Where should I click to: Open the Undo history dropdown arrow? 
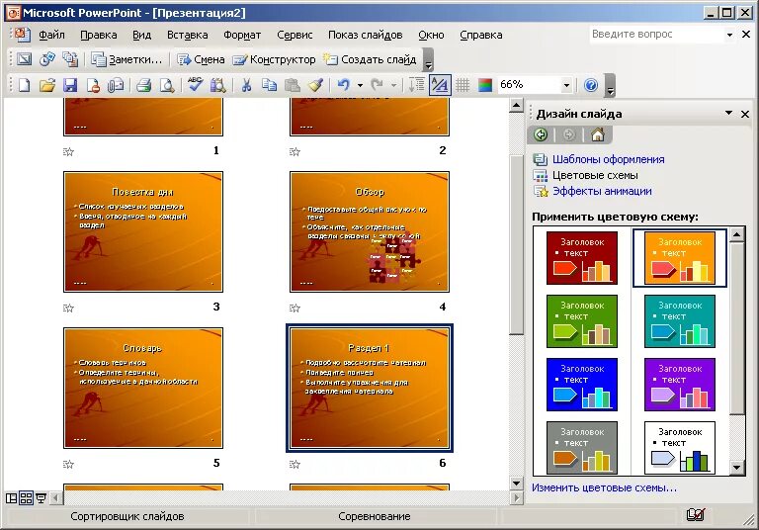(x=360, y=85)
